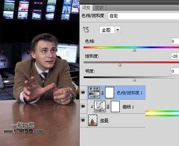The width and height of the screenshot is (179, 146).
Task: Select the white layer mask of Hue/Saturation 1
Action: click(109, 93)
